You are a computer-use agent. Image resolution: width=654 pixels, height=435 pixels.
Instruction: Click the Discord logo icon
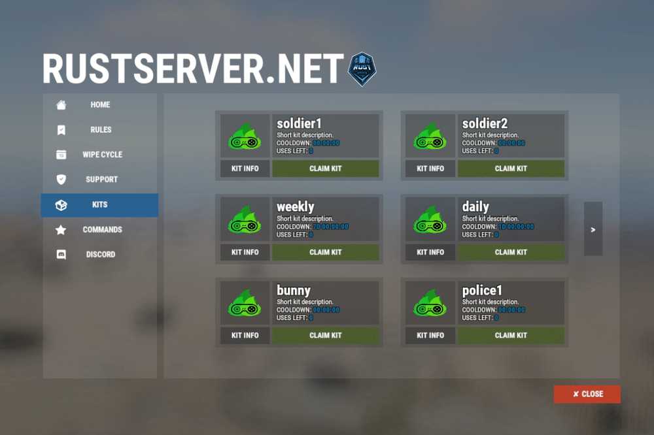point(61,255)
